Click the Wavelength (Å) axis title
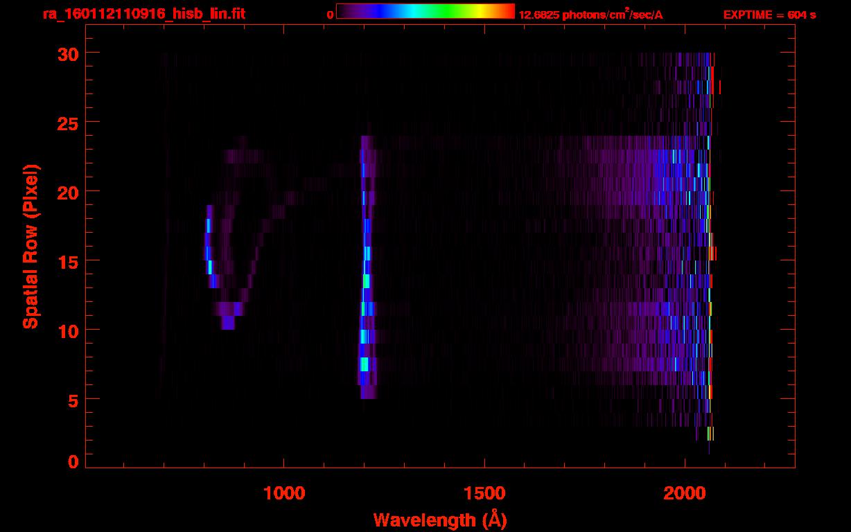This screenshot has height=532, width=851. (440, 520)
